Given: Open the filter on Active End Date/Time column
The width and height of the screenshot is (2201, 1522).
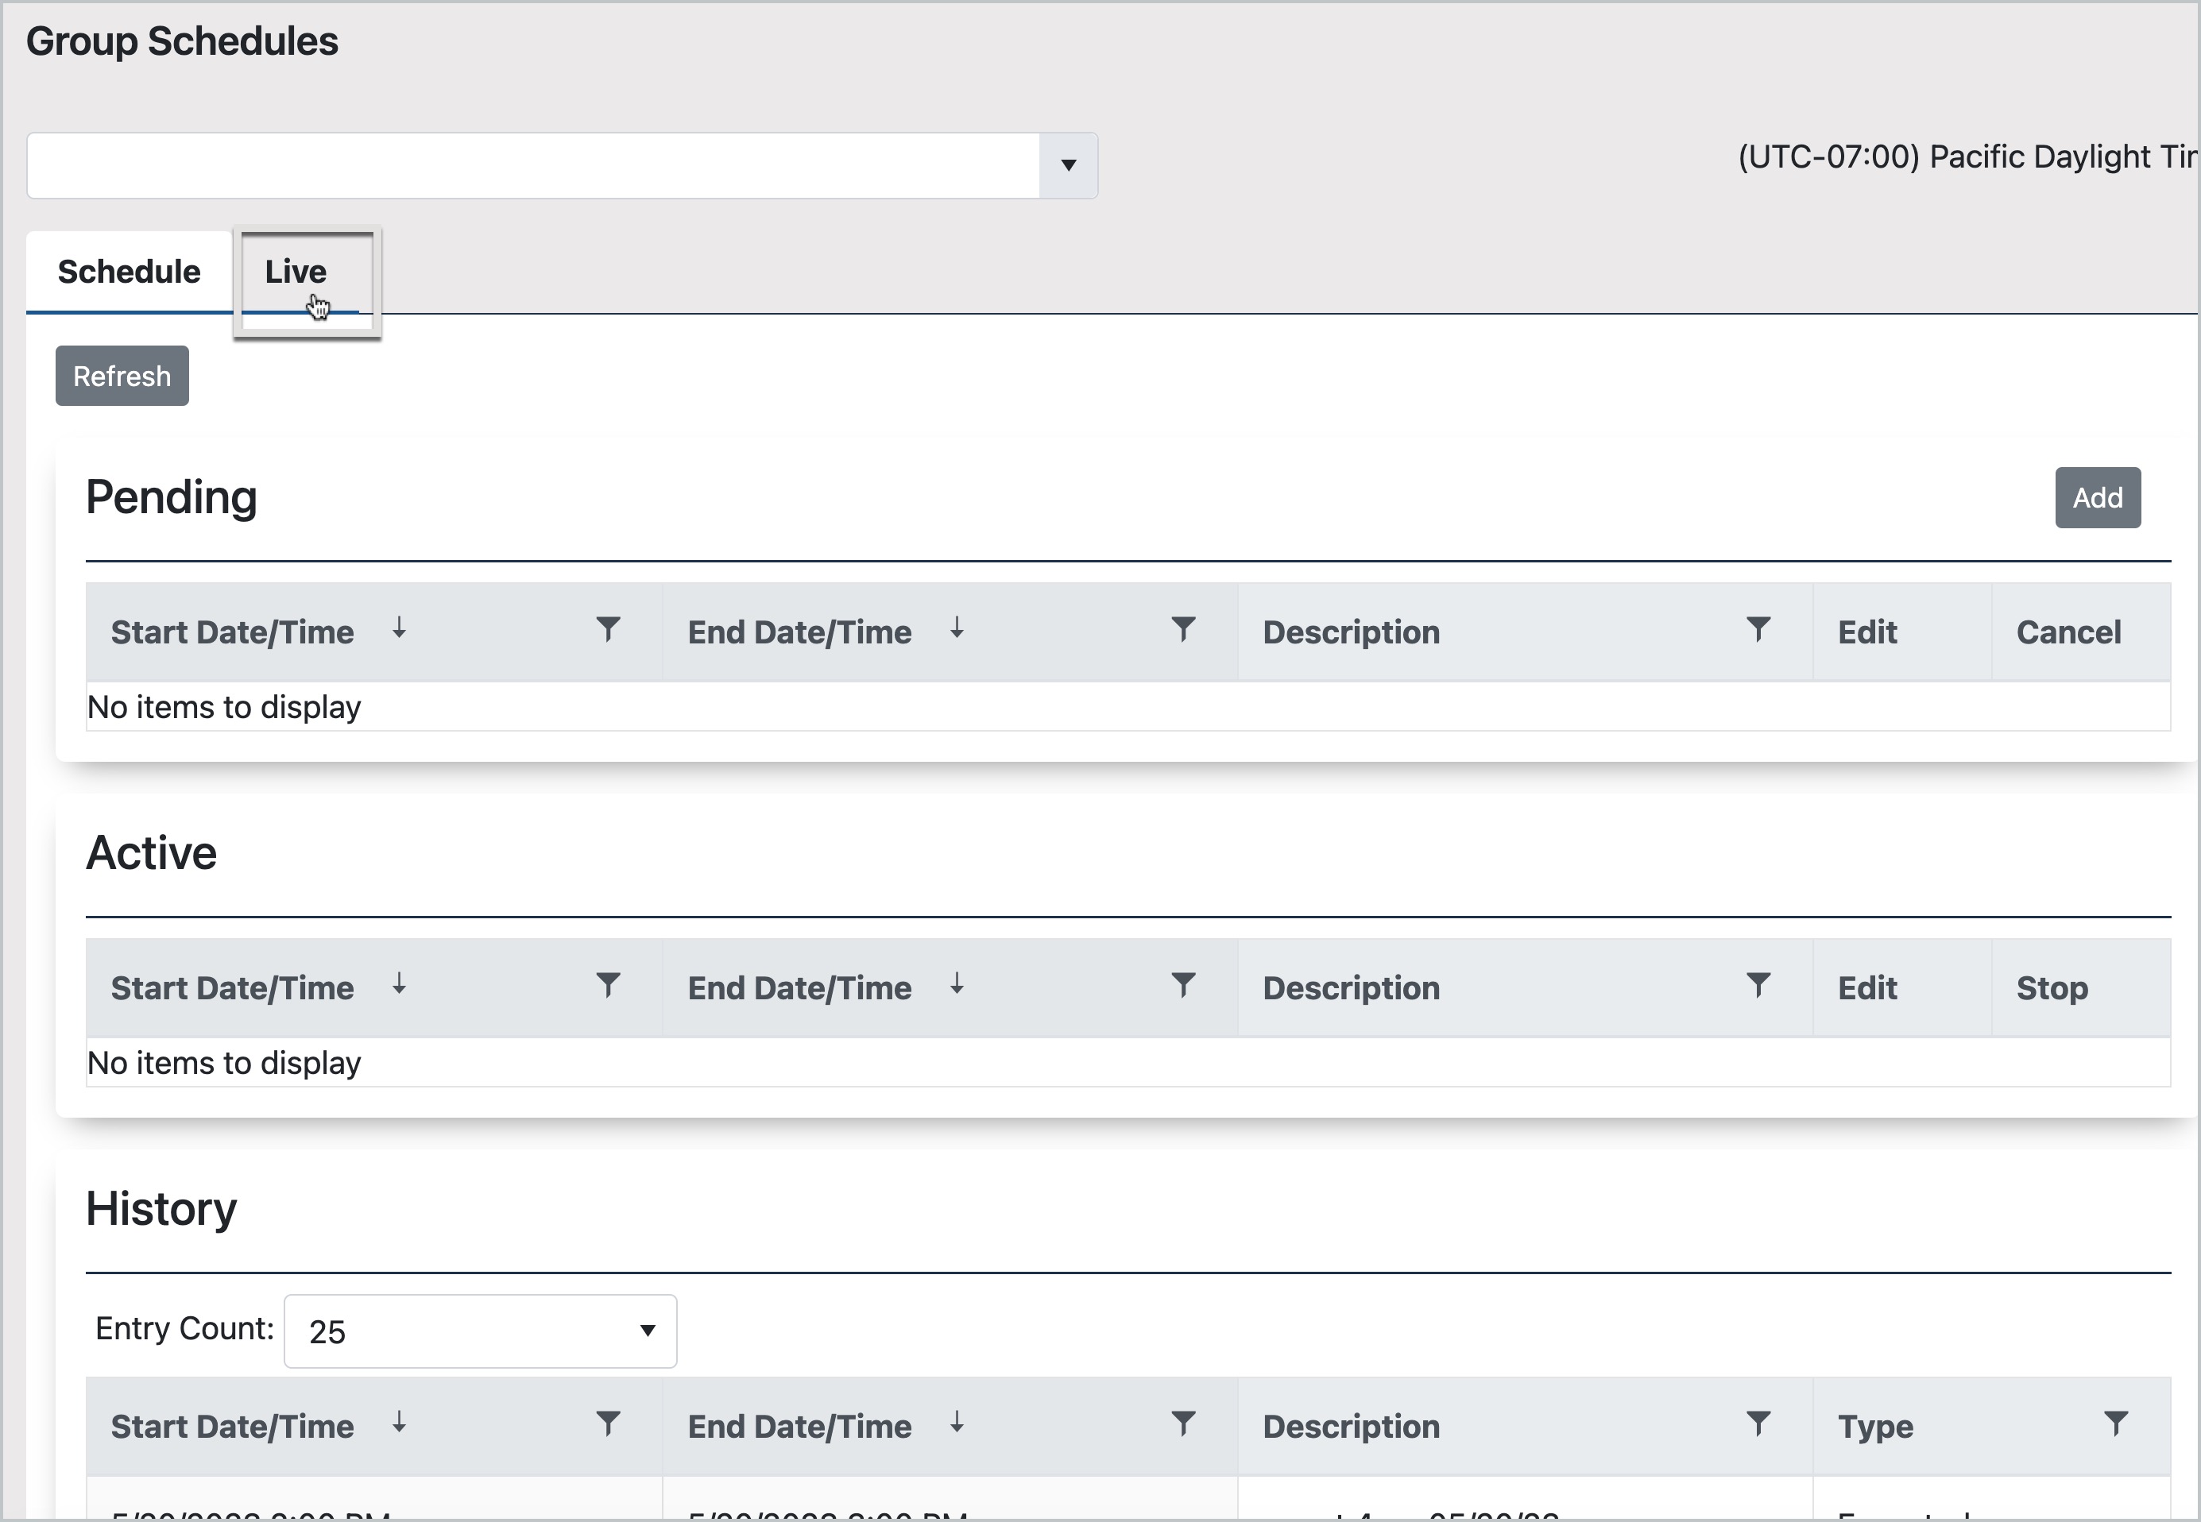Looking at the screenshot, I should point(1183,984).
